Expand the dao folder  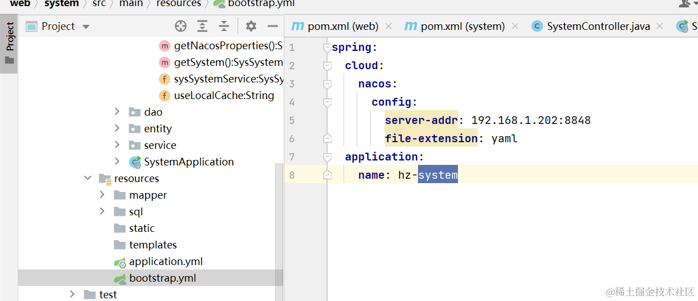click(x=117, y=112)
